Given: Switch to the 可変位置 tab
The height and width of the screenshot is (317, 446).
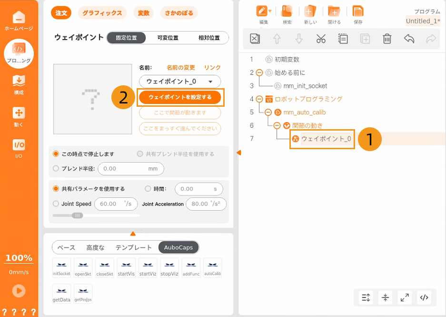Looking at the screenshot, I should coord(168,38).
